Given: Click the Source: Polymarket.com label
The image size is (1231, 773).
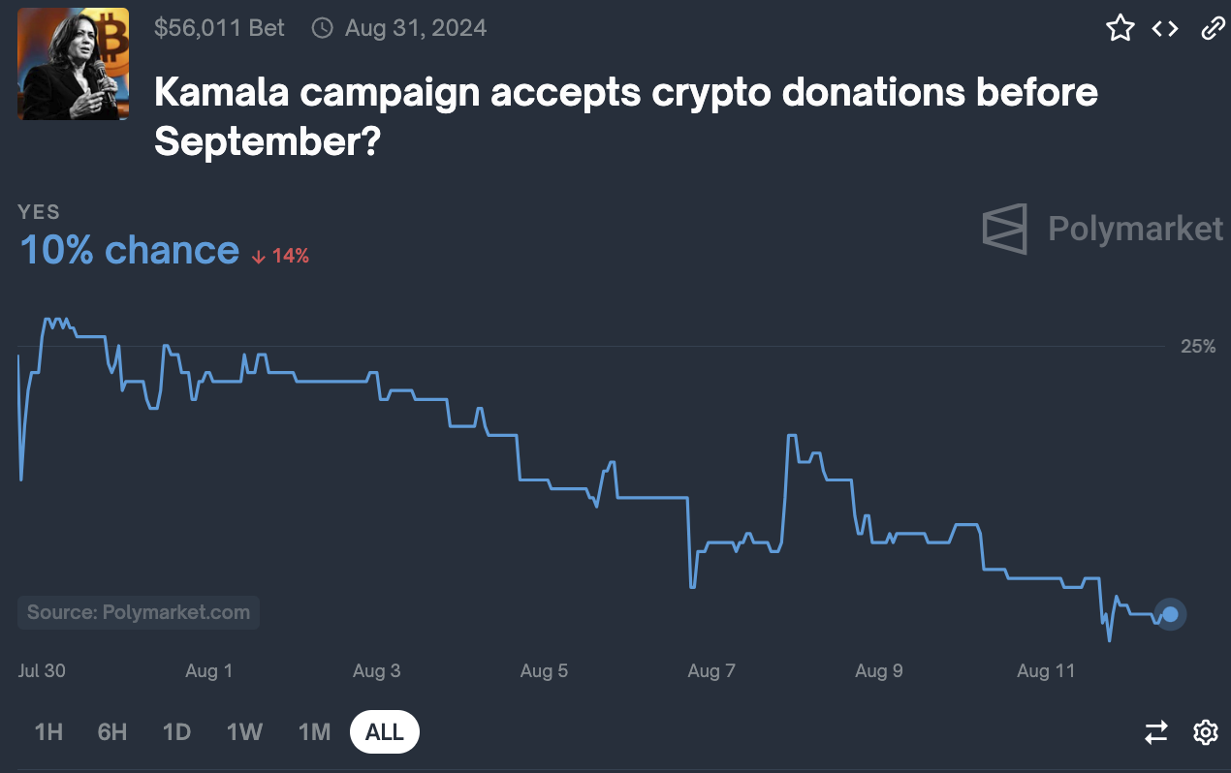Looking at the screenshot, I should click(139, 612).
